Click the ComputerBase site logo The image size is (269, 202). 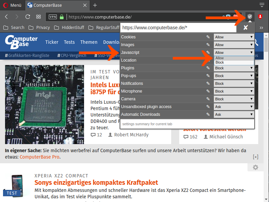pos(21,42)
